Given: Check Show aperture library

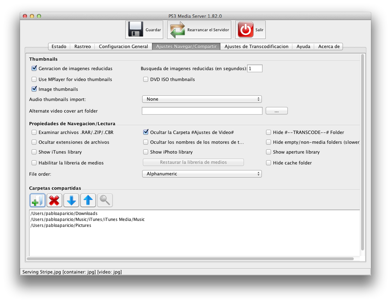Looking at the screenshot, I should (269, 152).
